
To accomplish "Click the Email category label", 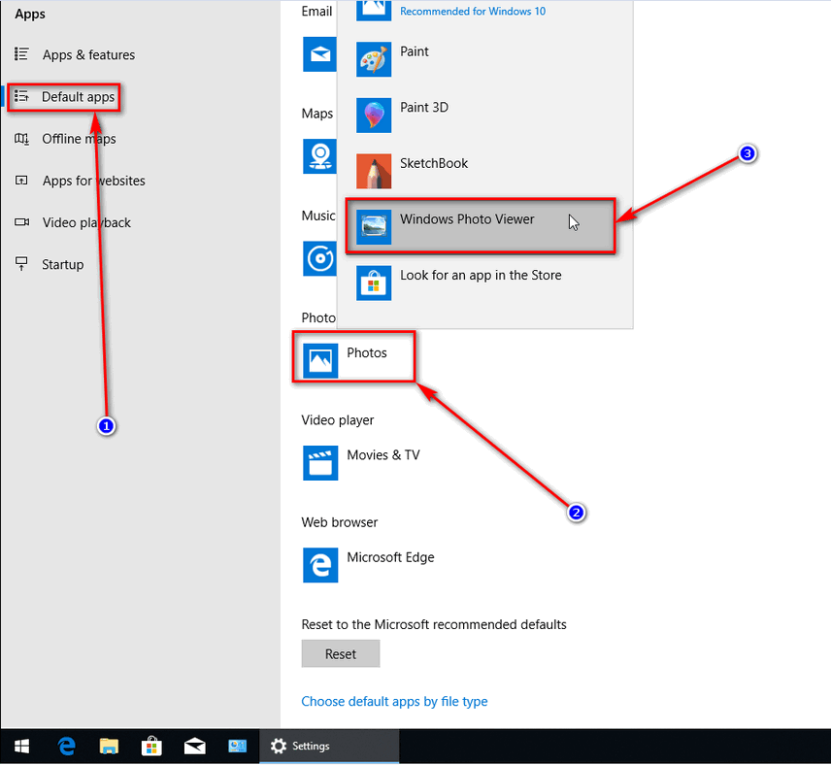I will point(316,11).
